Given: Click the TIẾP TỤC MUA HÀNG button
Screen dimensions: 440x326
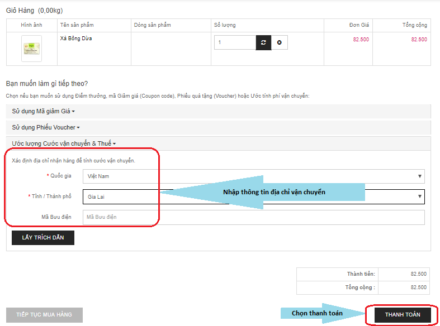Looking at the screenshot, I should pos(44,315).
